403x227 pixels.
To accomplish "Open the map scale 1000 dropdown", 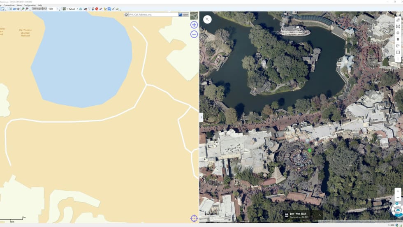I will [x=58, y=9].
